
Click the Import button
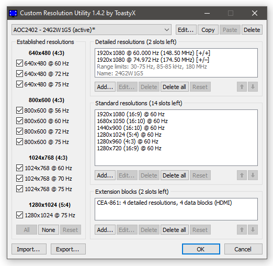[x=29, y=249]
